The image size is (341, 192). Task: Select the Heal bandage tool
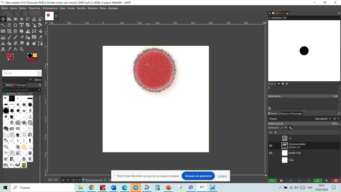tap(15, 43)
